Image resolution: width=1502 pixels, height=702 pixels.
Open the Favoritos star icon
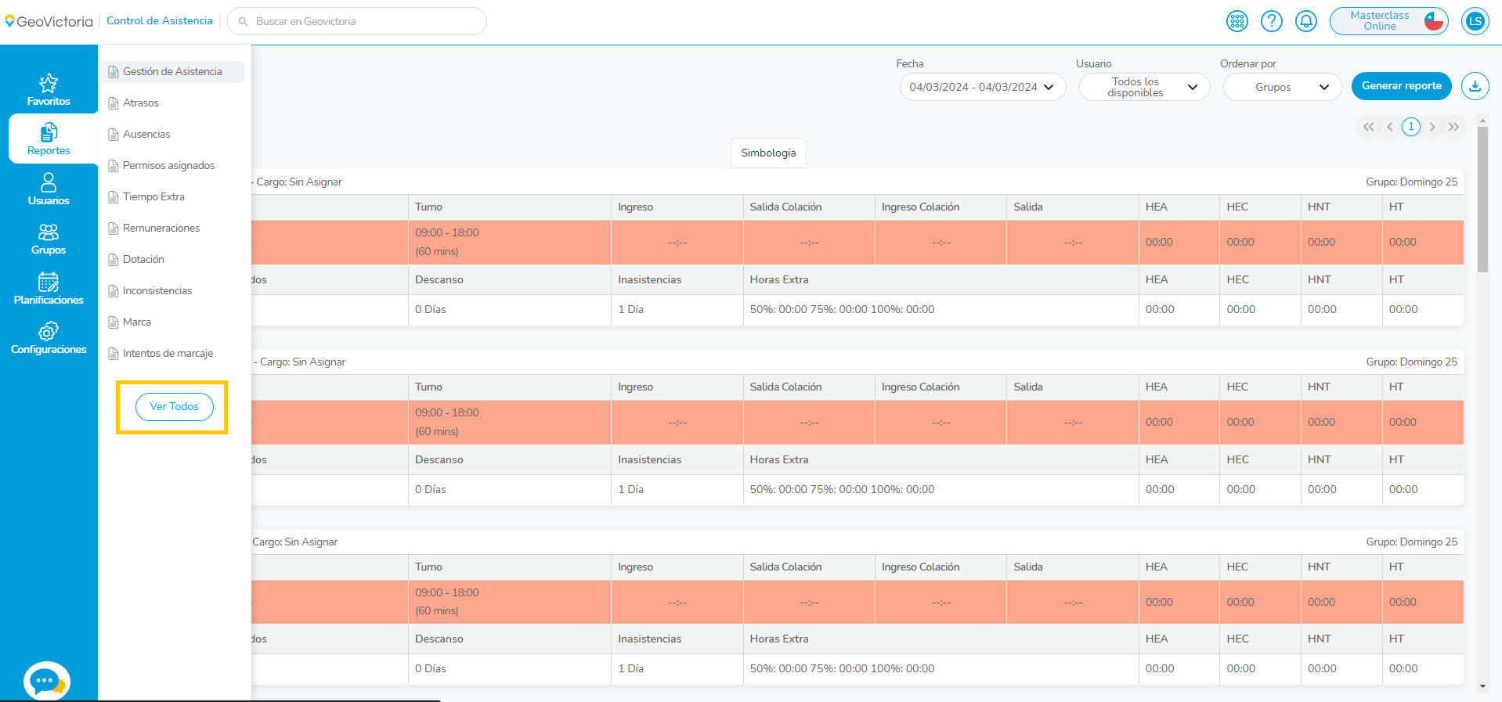point(49,84)
